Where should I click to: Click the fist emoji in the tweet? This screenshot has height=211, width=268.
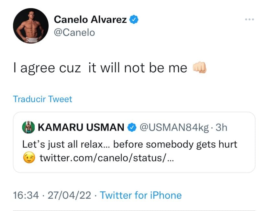coord(199,68)
